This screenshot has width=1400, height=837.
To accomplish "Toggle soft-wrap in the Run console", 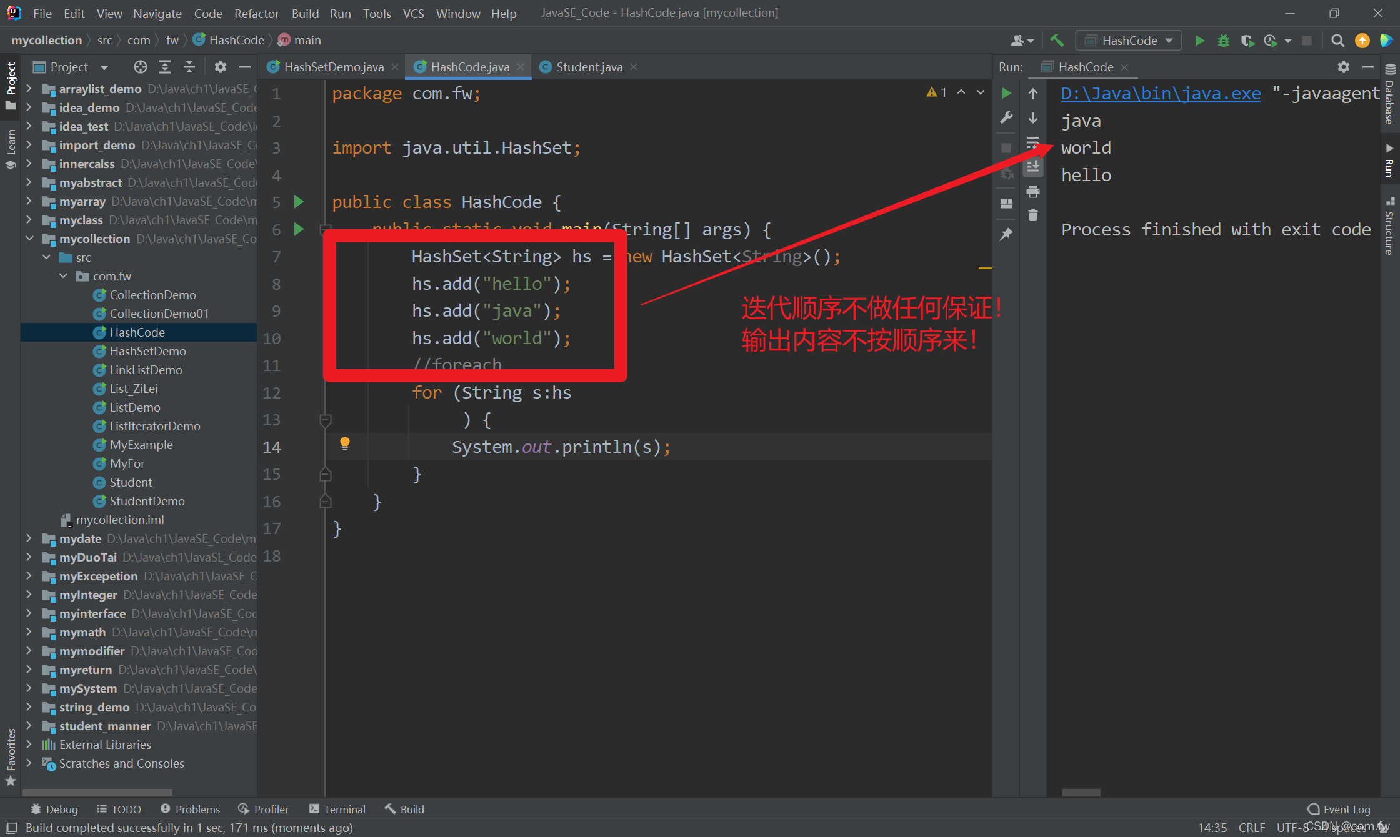I will click(1033, 142).
